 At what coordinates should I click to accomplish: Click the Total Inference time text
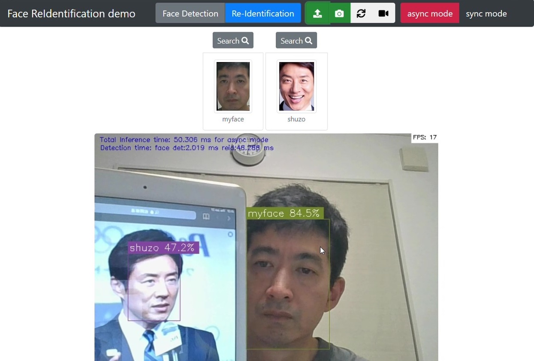(184, 140)
